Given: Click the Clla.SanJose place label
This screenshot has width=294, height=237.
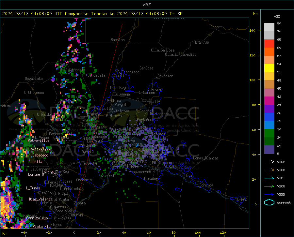Looking at the screenshot, I should 163,50.
